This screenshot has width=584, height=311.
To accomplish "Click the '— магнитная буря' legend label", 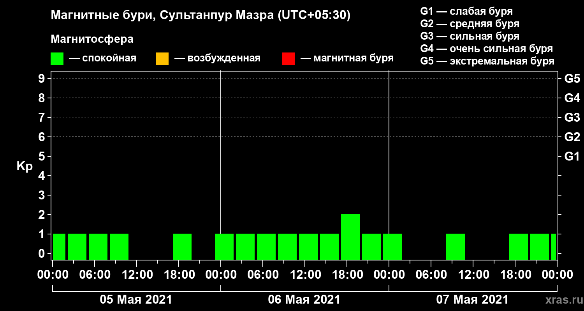I will (x=347, y=59).
